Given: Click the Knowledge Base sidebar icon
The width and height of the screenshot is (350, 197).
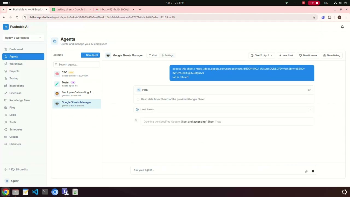Looking at the screenshot, I should coord(6,100).
